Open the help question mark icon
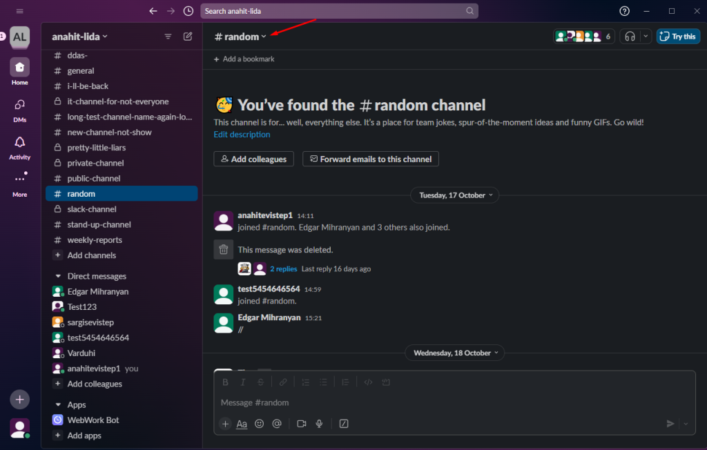Viewport: 707px width, 450px height. 624,11
